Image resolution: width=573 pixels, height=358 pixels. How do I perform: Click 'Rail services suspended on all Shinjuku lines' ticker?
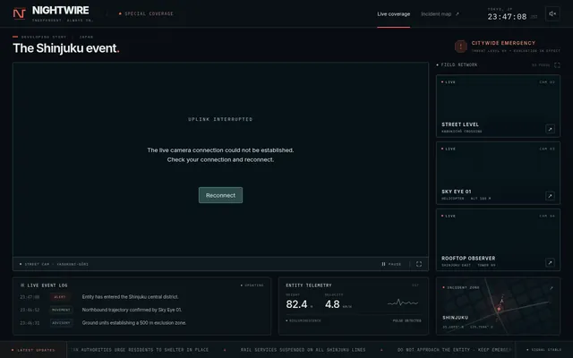(303, 350)
